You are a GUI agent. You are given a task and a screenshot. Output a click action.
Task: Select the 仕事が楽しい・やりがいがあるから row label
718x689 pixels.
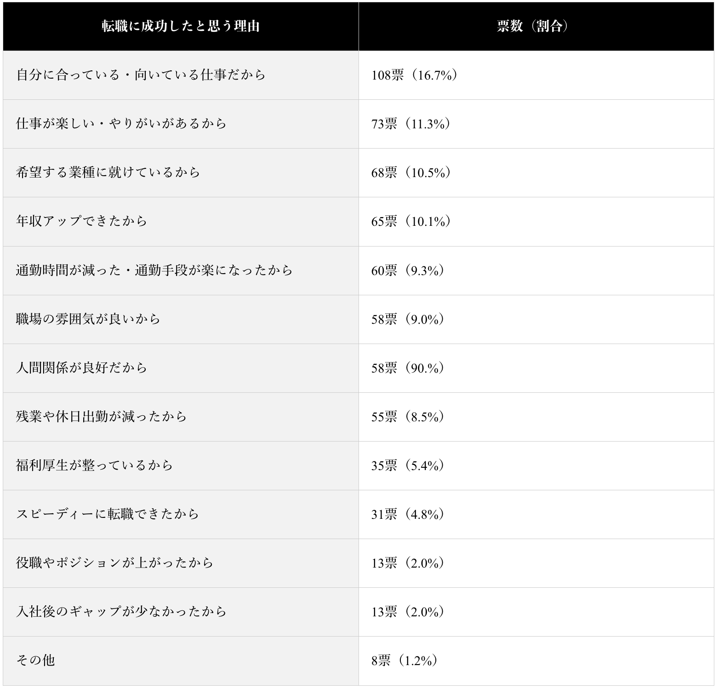click(x=121, y=124)
